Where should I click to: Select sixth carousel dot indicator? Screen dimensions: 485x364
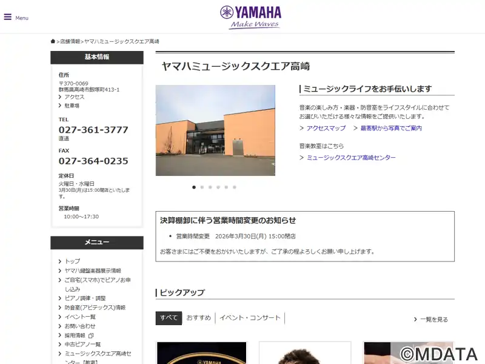tap(235, 187)
